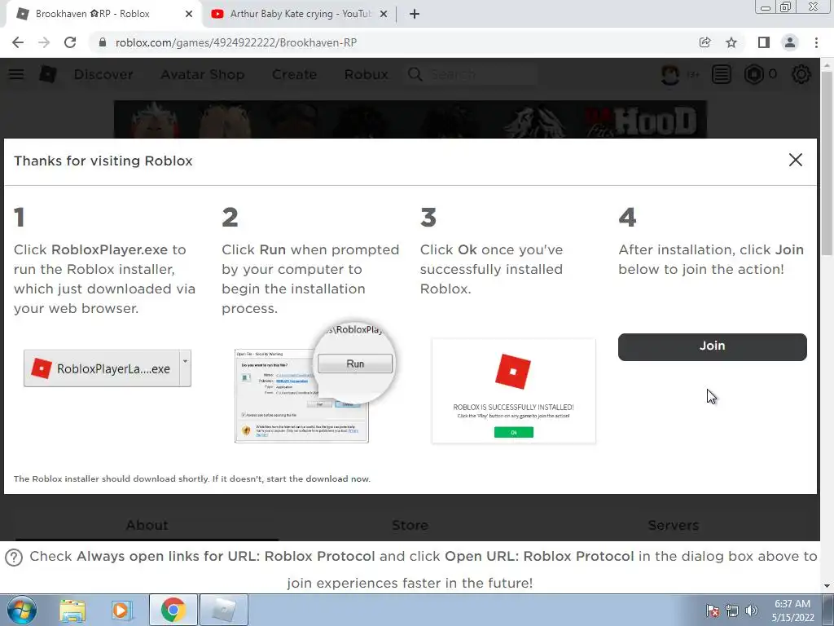Click the Chrome taskbar icon

click(173, 610)
